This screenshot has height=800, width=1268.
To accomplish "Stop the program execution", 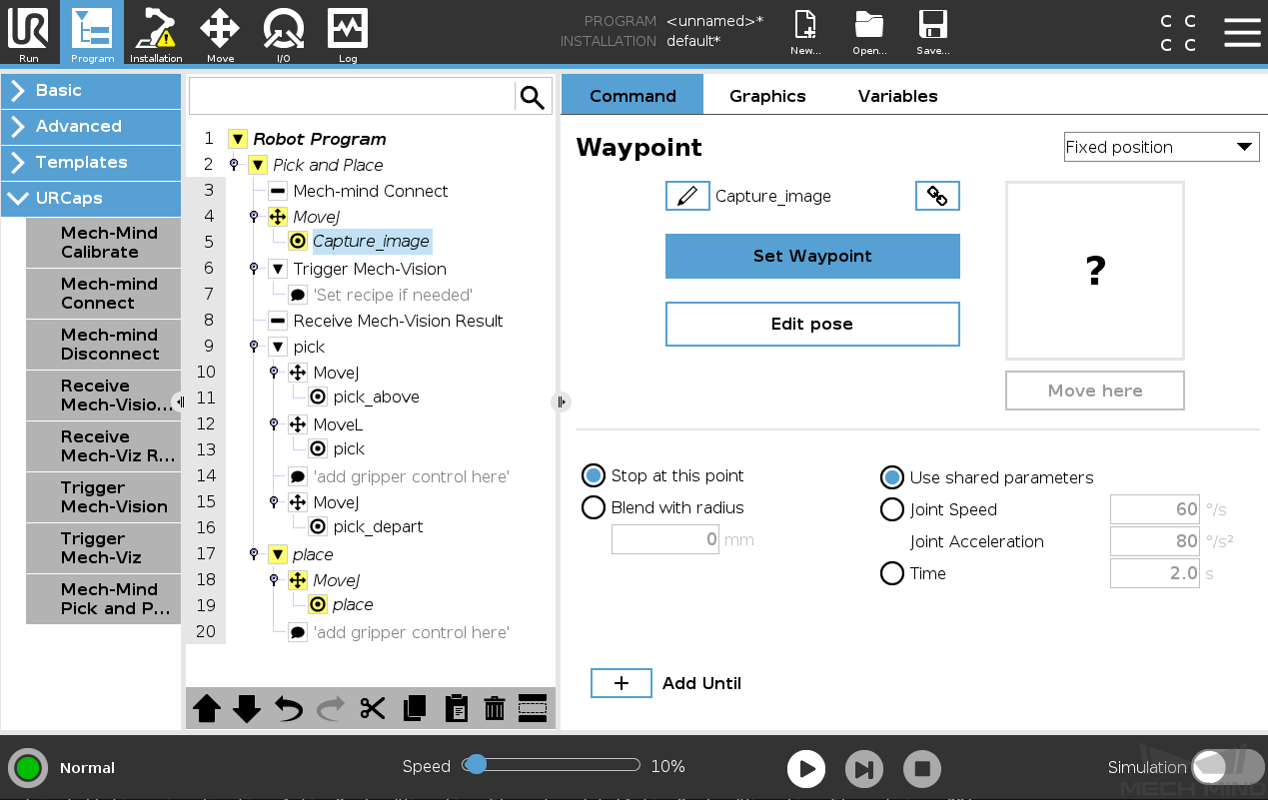I will coord(922,769).
